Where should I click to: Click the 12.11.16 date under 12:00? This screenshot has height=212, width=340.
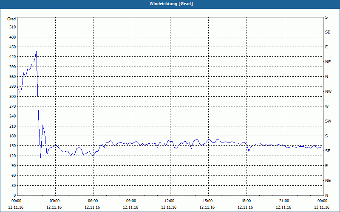(x=169, y=207)
